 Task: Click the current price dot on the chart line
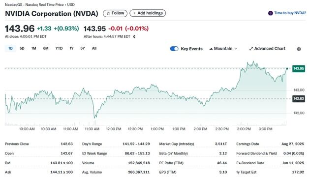pyautogui.click(x=287, y=68)
